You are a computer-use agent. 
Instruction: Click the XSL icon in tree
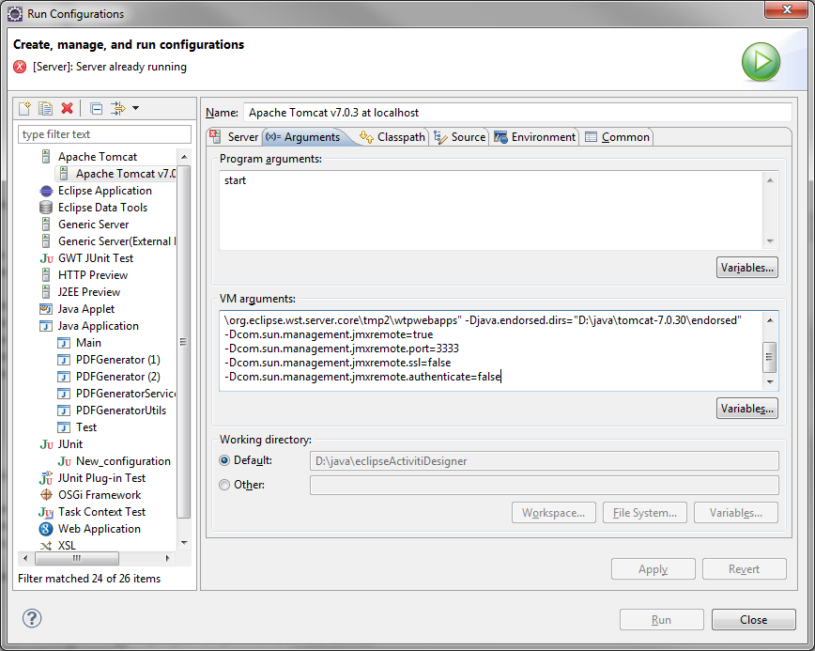pyautogui.click(x=46, y=546)
